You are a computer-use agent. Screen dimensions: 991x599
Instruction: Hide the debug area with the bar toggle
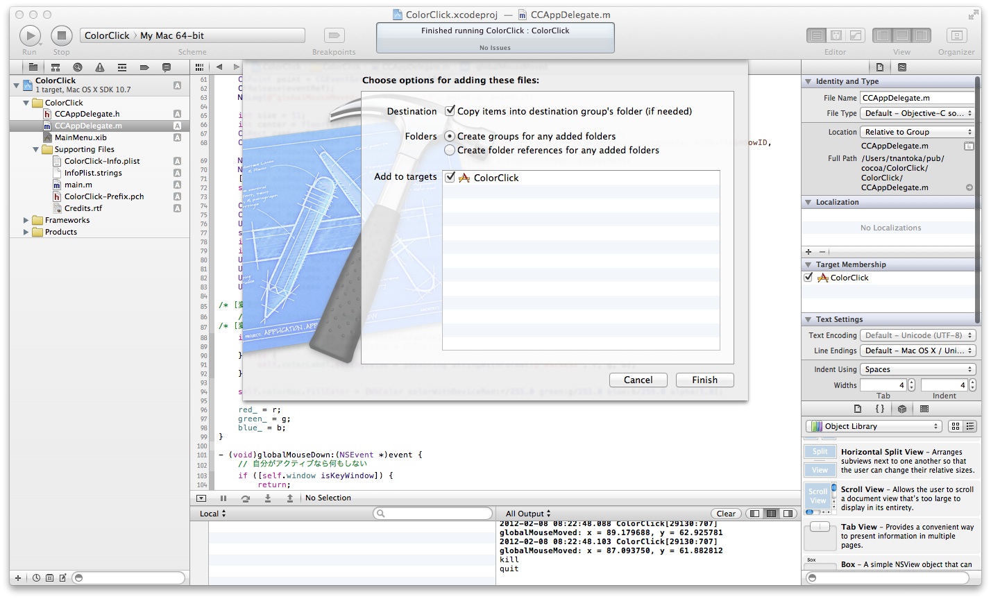[x=201, y=498]
